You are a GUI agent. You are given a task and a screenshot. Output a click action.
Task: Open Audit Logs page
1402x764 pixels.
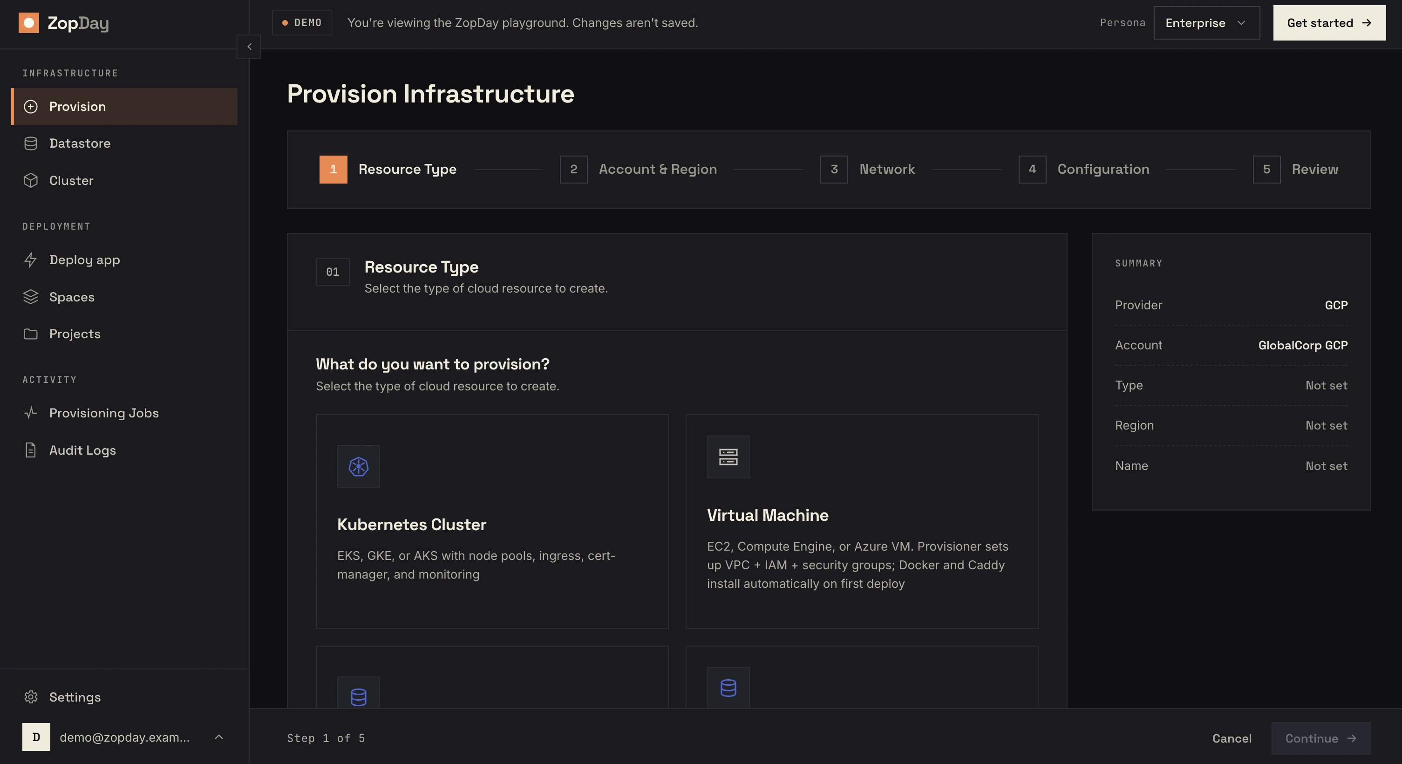click(x=125, y=450)
